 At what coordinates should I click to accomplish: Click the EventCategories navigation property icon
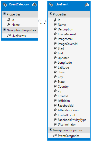[x=55, y=136]
